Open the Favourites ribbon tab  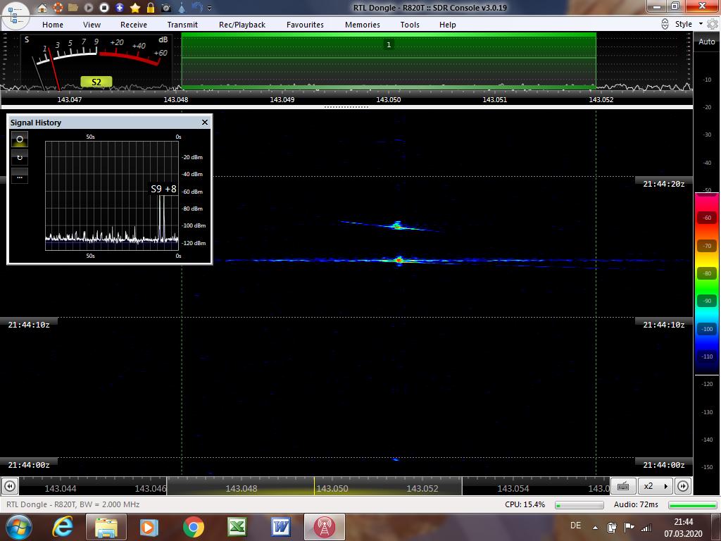(305, 25)
